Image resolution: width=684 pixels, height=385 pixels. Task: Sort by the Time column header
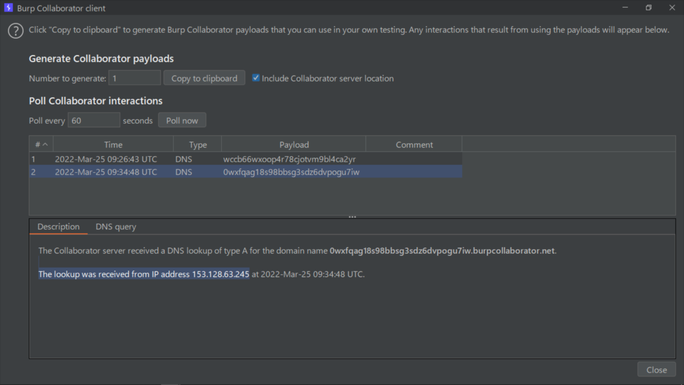[113, 144]
